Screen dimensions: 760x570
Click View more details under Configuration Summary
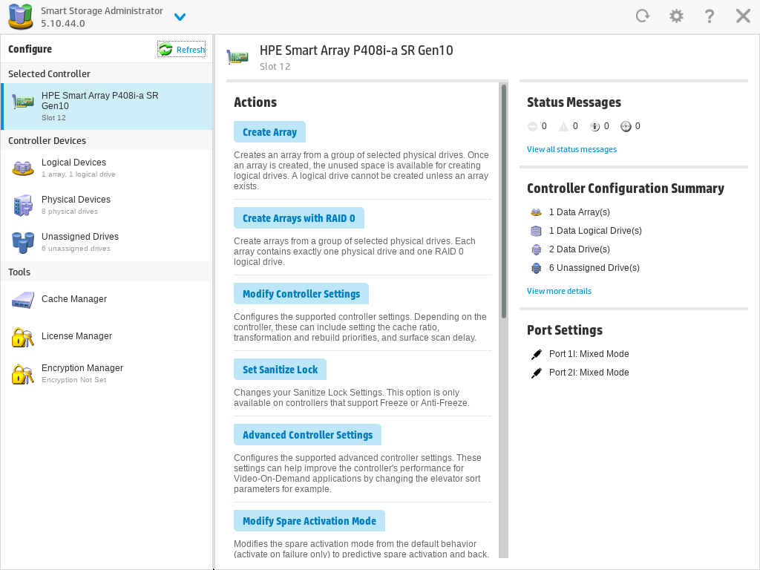tap(559, 291)
